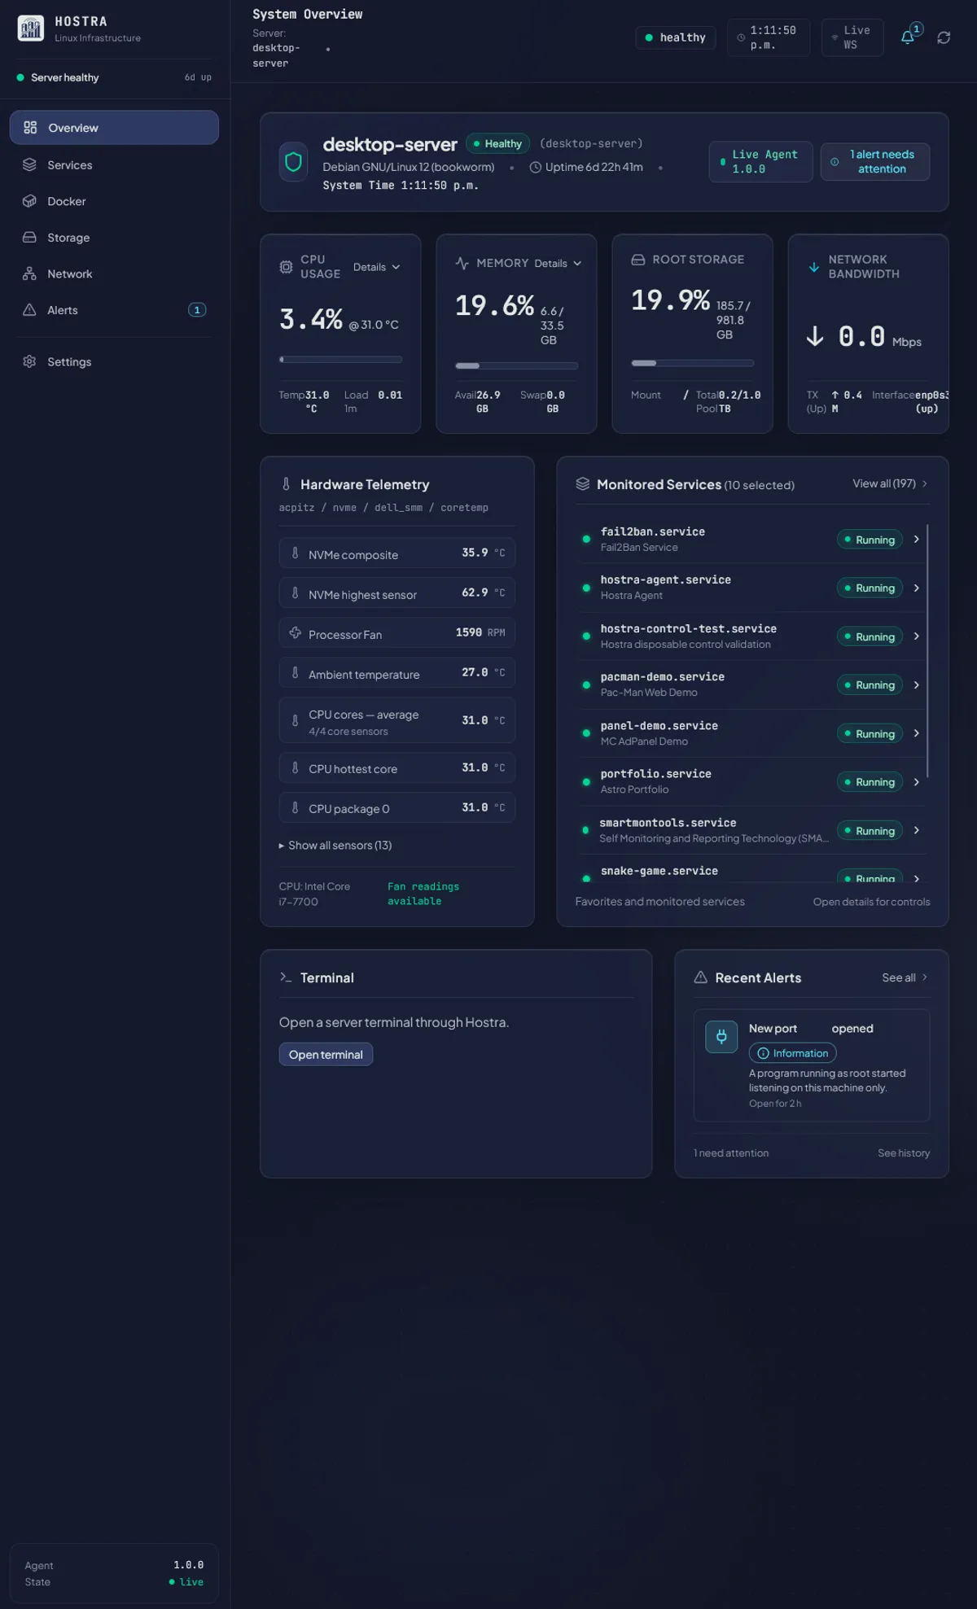Click the refresh icon in header

(944, 37)
